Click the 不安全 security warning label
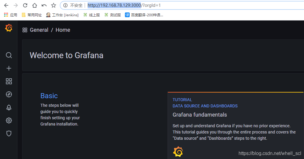Viewport: 304px width, 159px height. click(x=76, y=5)
